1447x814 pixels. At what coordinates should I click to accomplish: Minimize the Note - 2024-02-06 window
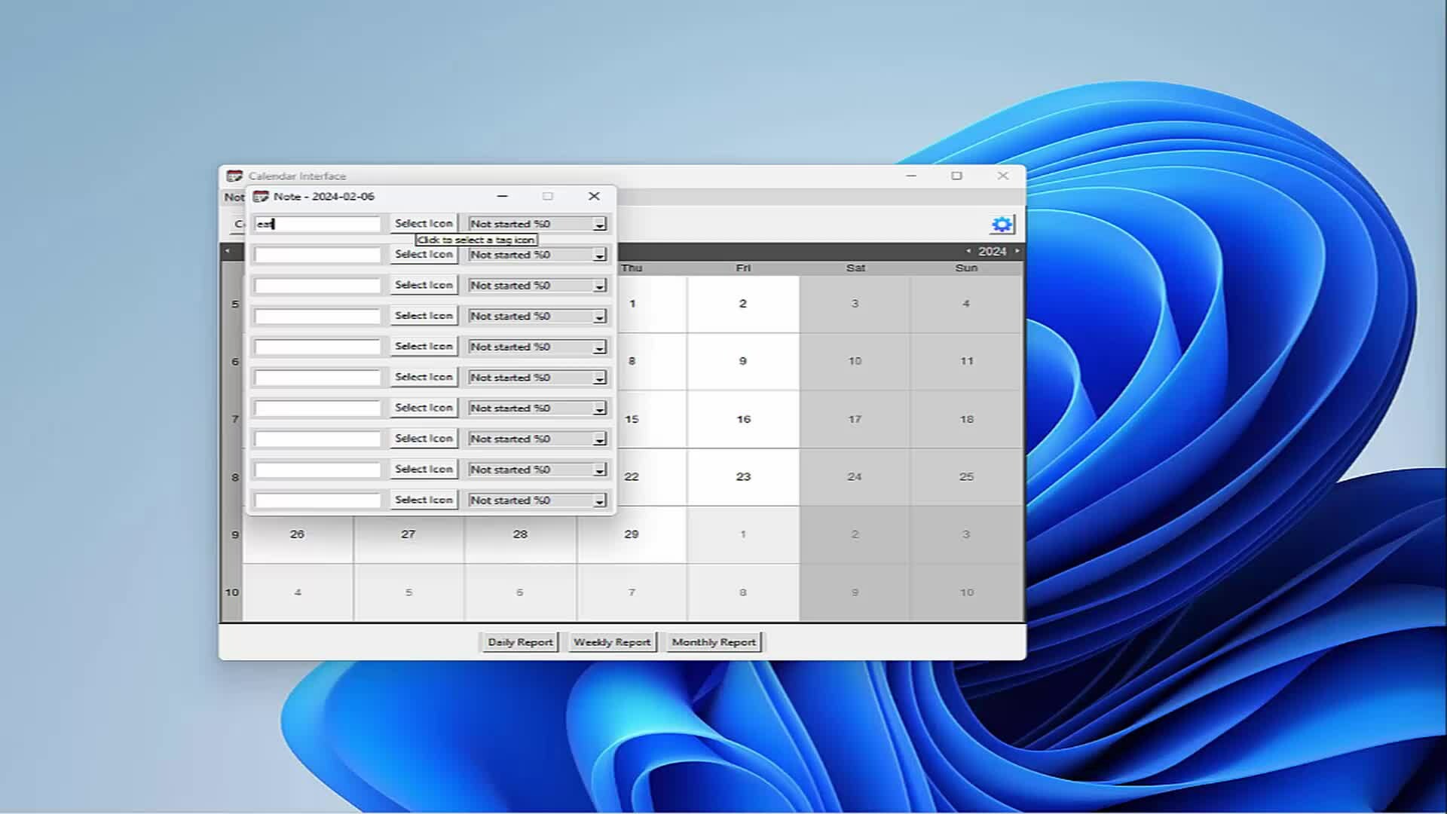point(503,196)
